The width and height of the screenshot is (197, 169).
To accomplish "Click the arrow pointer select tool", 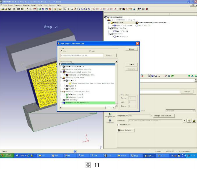I will pos(65,9).
